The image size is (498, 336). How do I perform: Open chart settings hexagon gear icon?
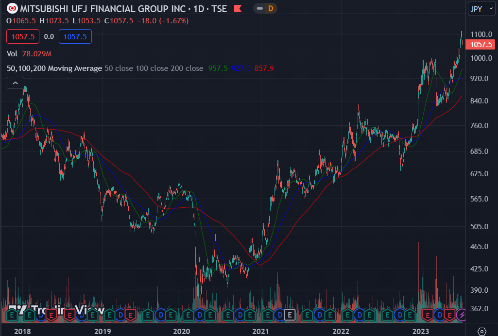482,332
